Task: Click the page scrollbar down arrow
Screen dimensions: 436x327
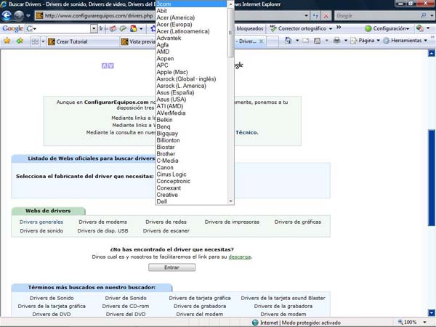Action: pos(431,312)
